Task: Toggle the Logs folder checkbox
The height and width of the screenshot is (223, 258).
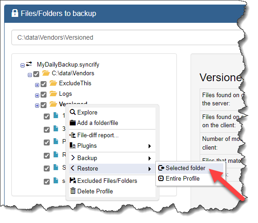Action: pyautogui.click(x=43, y=95)
